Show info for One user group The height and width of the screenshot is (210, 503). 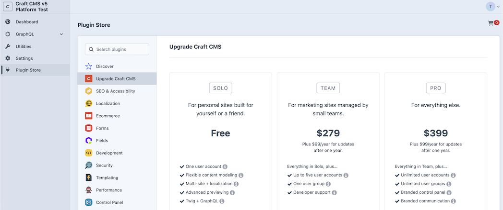point(328,184)
